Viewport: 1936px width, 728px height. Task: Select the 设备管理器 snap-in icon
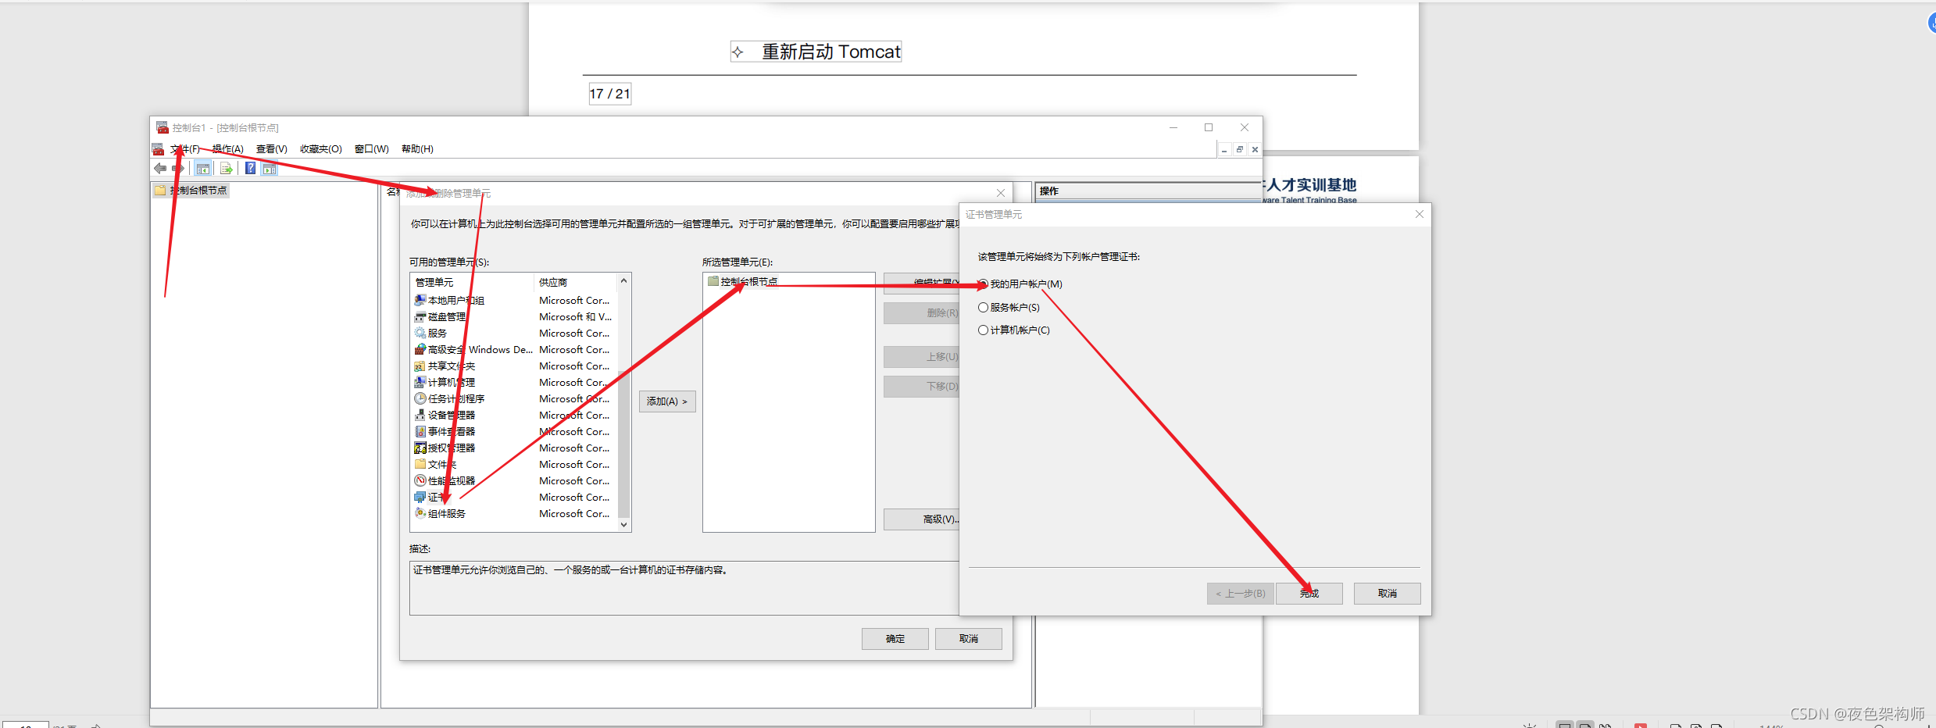pos(420,415)
